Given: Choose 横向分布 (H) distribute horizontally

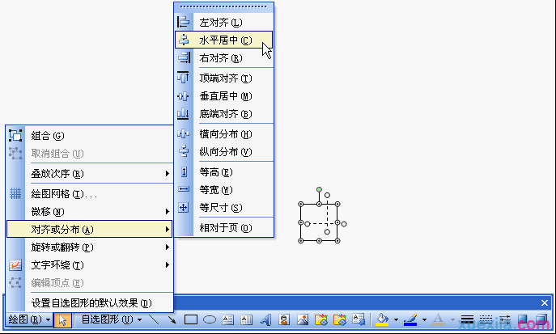Looking at the screenshot, I should pos(223,134).
